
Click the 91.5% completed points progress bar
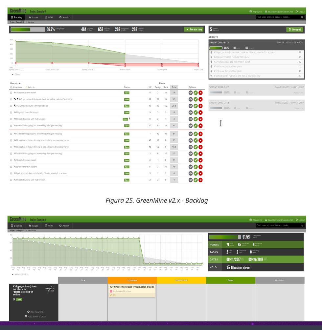click(x=225, y=237)
